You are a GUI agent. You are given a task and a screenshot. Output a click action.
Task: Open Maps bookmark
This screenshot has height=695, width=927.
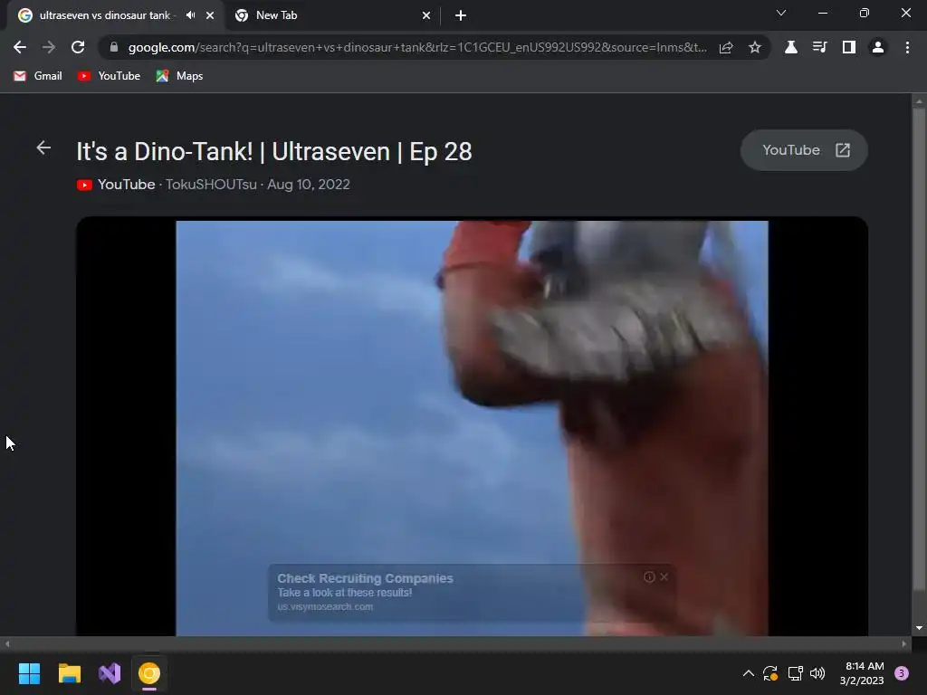180,76
